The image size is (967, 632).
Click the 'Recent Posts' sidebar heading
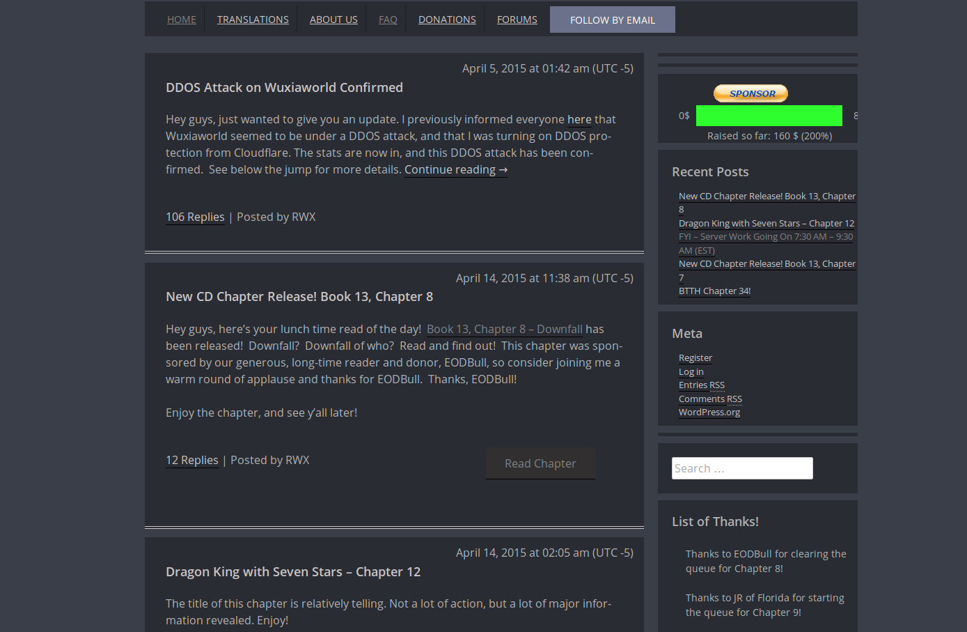pyautogui.click(x=710, y=171)
